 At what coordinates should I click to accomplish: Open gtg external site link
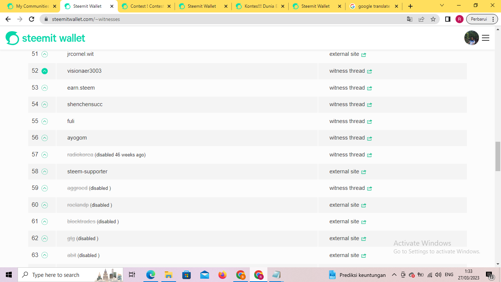point(348,238)
